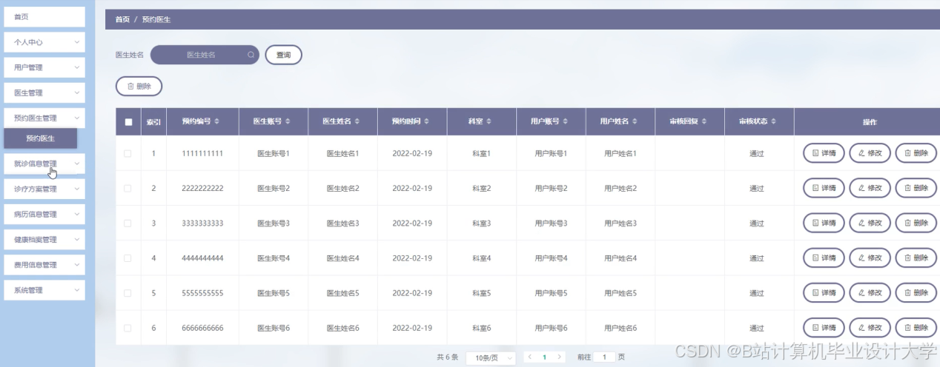Screen dimensions: 940x367
Task: Sort 科室 column using its sort arrows
Action: (x=489, y=121)
